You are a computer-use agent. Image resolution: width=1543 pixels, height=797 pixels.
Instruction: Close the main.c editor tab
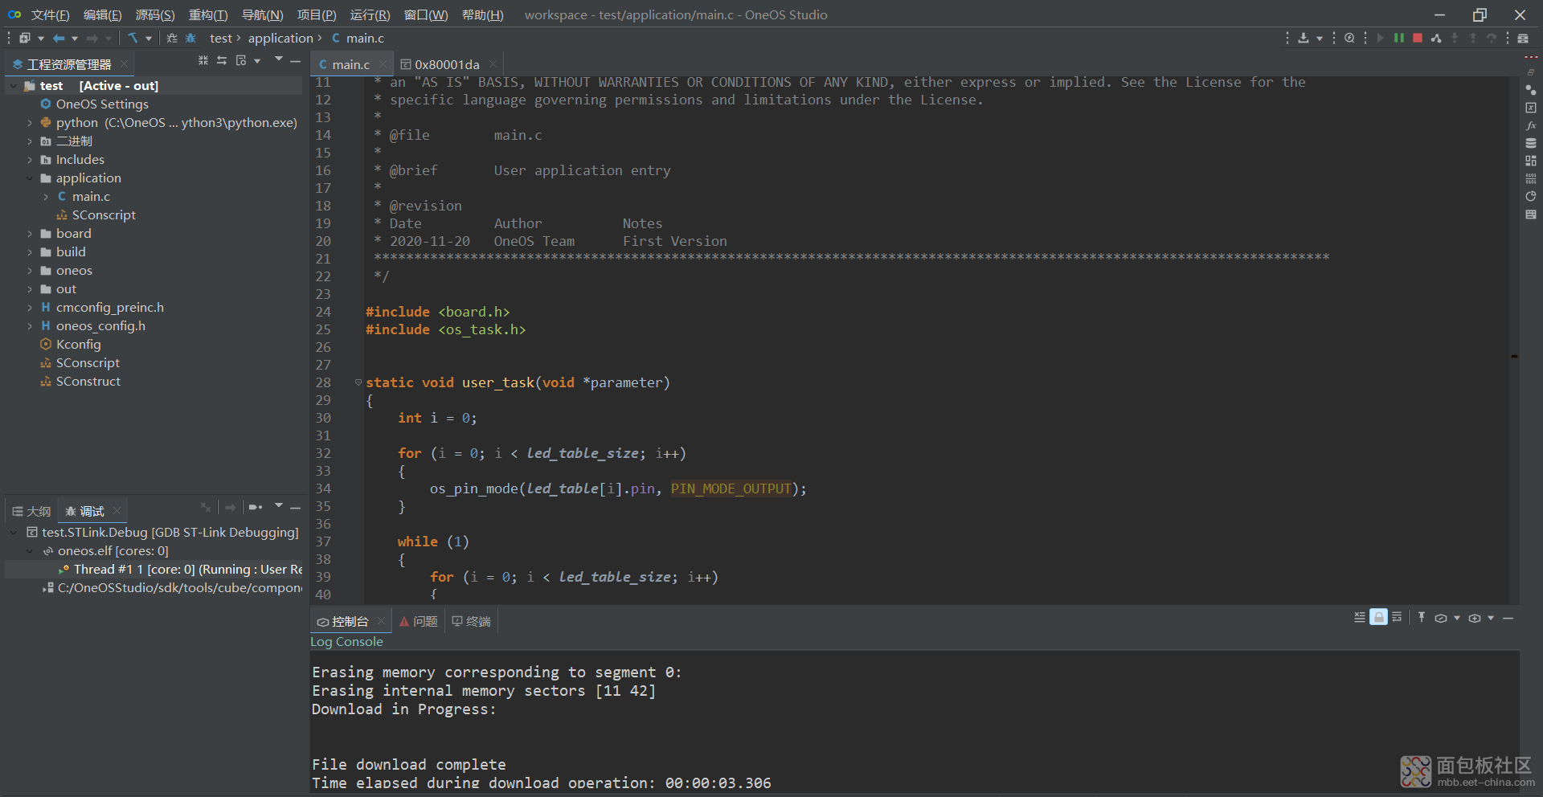(x=383, y=64)
